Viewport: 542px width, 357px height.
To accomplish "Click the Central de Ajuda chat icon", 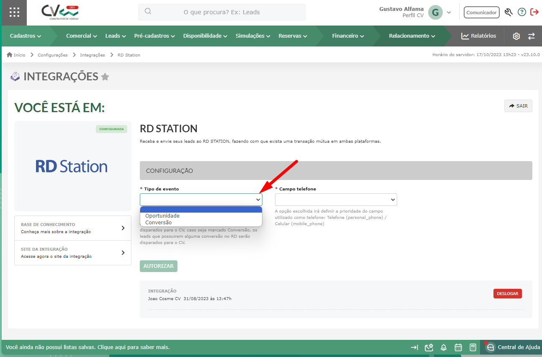I will pyautogui.click(x=491, y=347).
